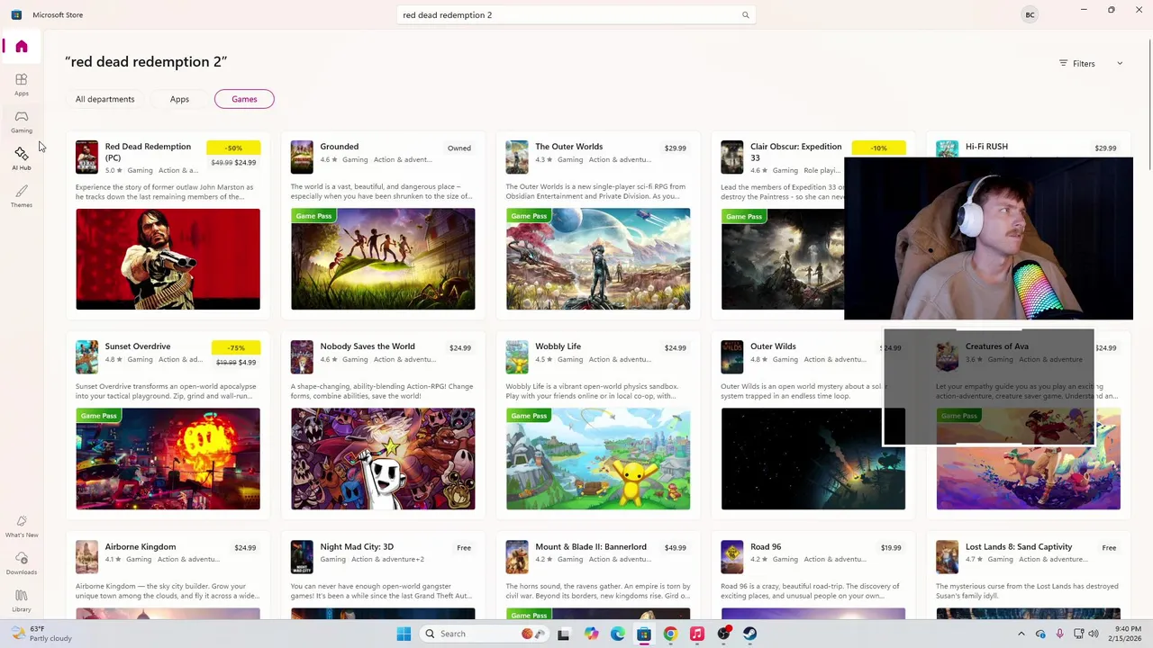Click the Airborne Kingdom small app icon
Image resolution: width=1153 pixels, height=648 pixels.
pos(86,557)
